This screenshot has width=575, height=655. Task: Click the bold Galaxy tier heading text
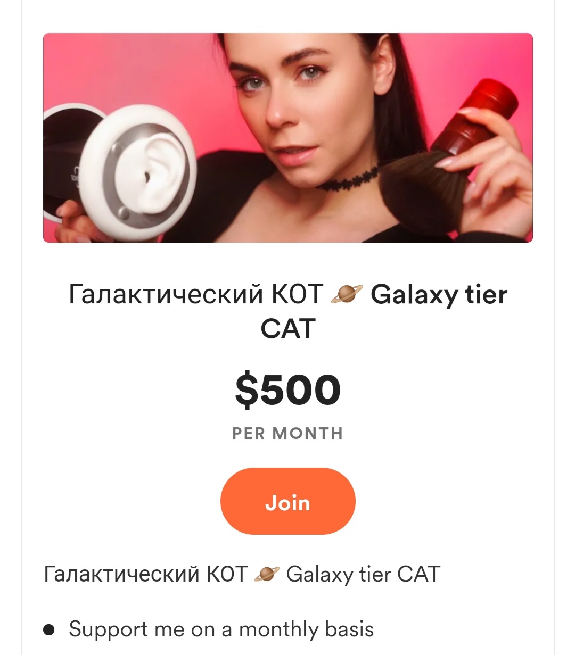[x=439, y=295]
